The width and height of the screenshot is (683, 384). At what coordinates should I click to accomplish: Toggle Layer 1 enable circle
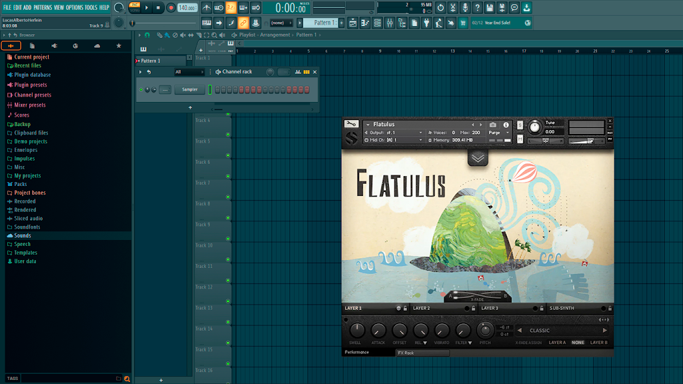pyautogui.click(x=398, y=308)
